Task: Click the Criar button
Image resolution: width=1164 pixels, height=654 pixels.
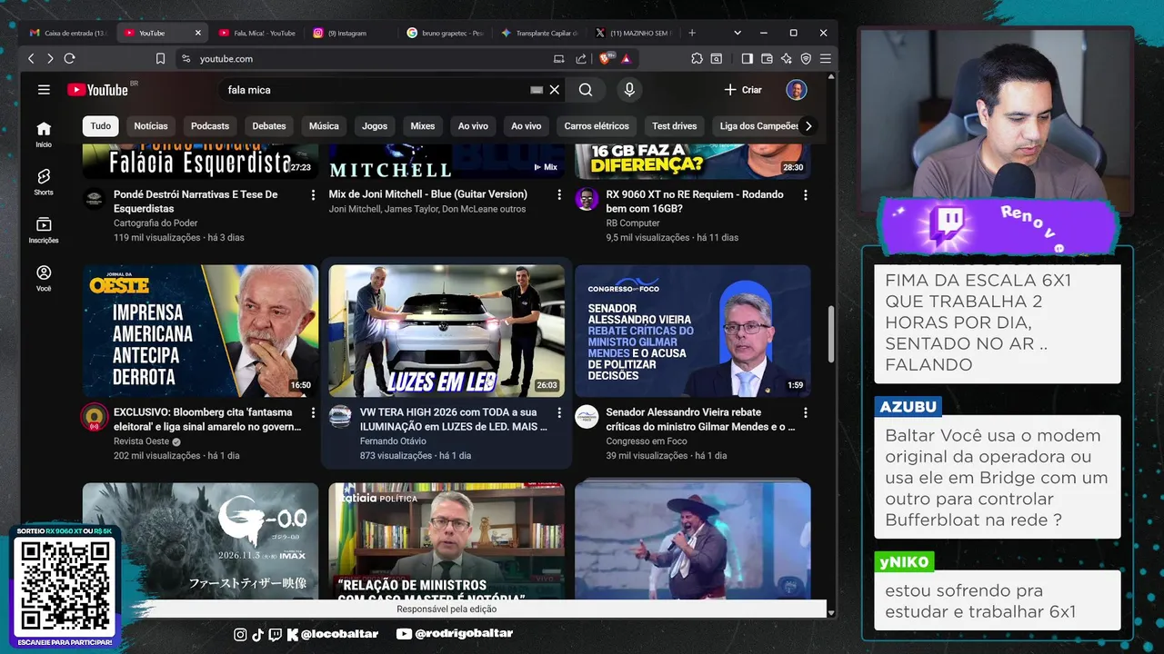Action: [743, 90]
